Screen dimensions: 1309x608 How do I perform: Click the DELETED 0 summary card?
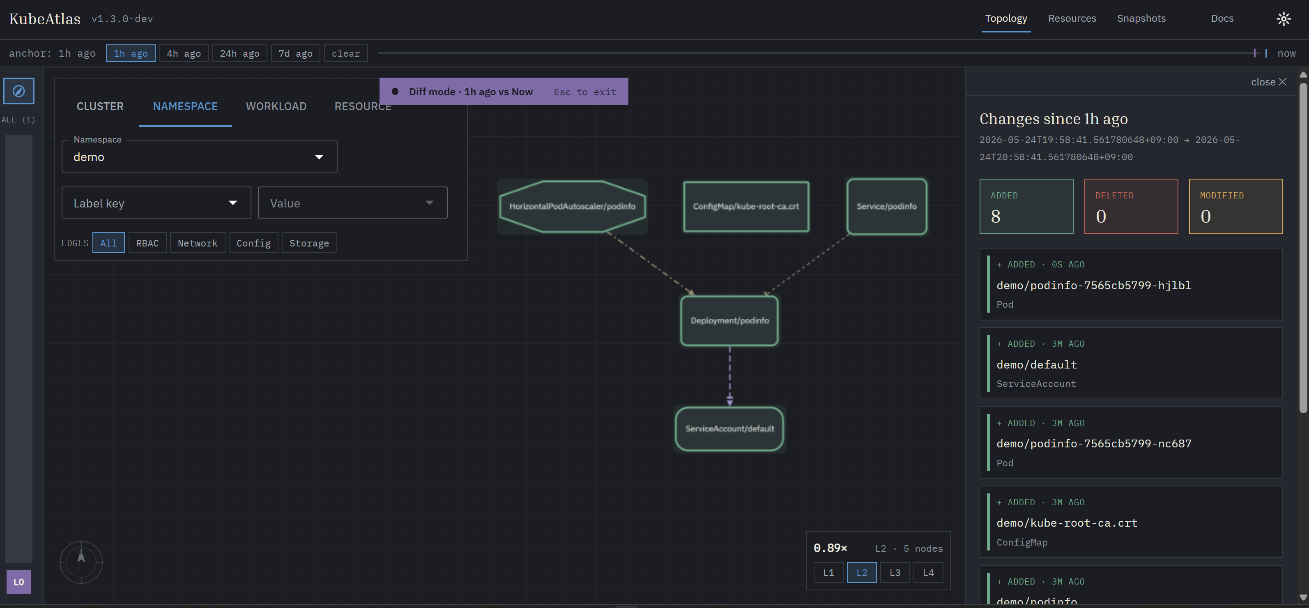click(1131, 206)
